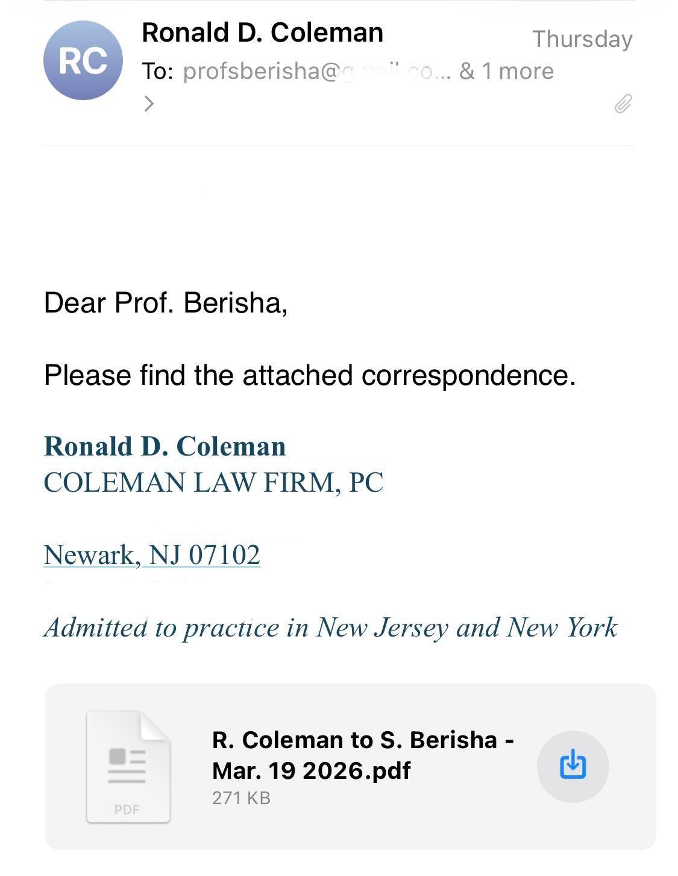Tap the 271 KB file size label
The height and width of the screenshot is (876, 678).
tap(241, 798)
